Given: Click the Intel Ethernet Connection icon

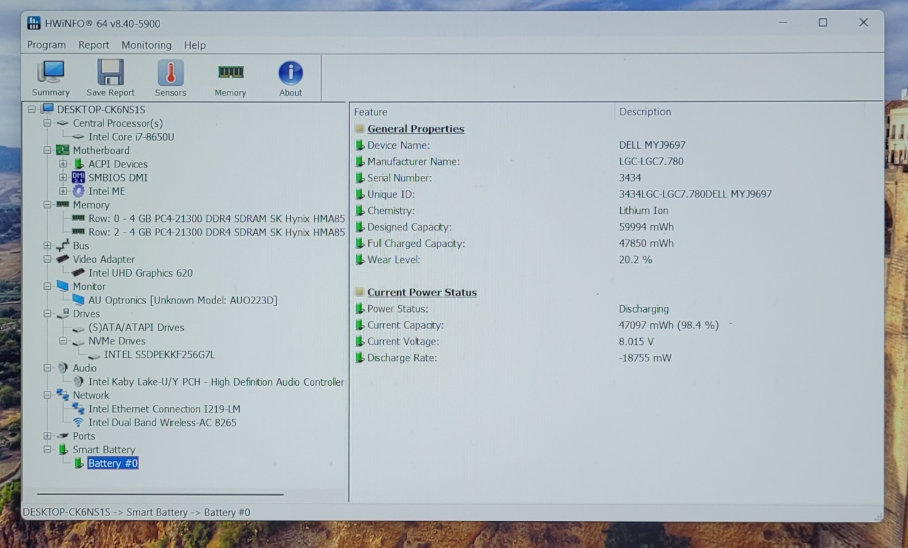Looking at the screenshot, I should point(78,408).
